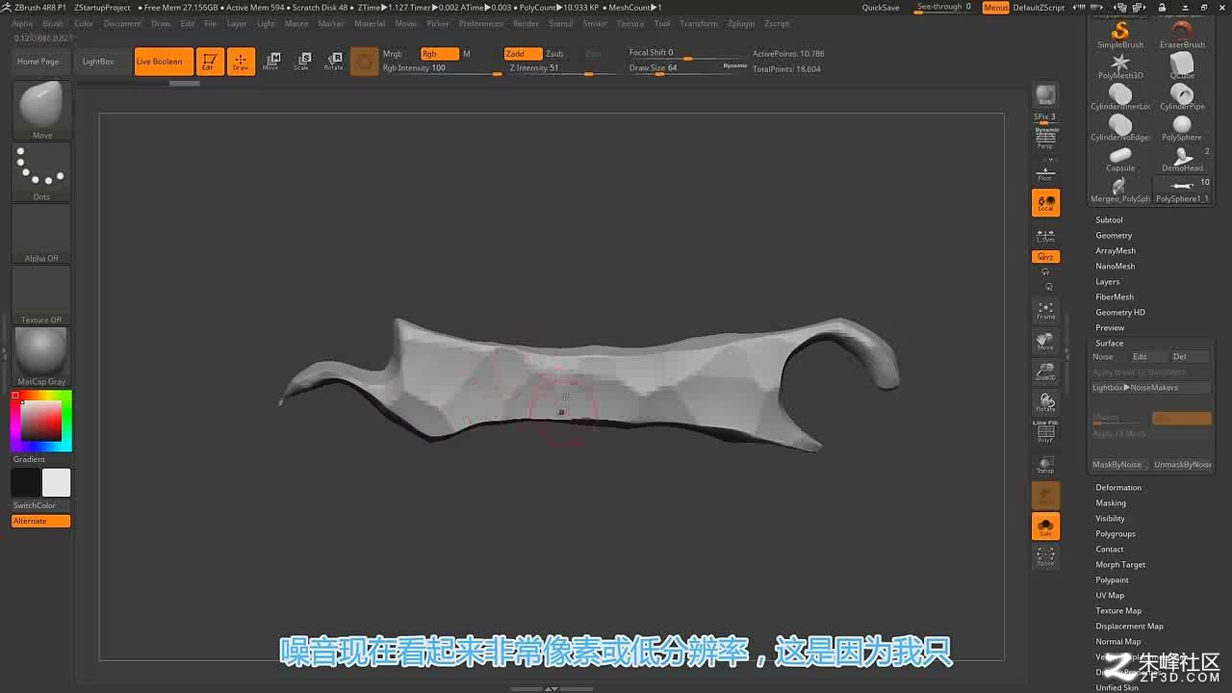
Task: Open the Transform menu
Action: pos(699,23)
